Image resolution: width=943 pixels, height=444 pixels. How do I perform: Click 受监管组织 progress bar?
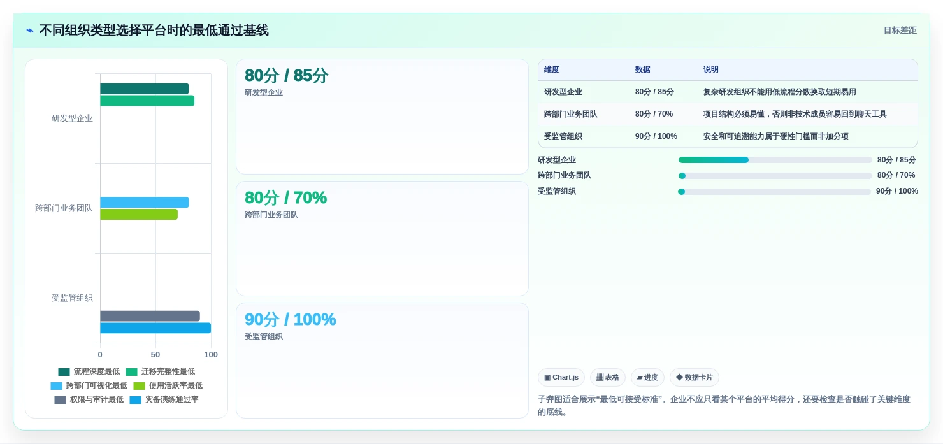coord(774,192)
